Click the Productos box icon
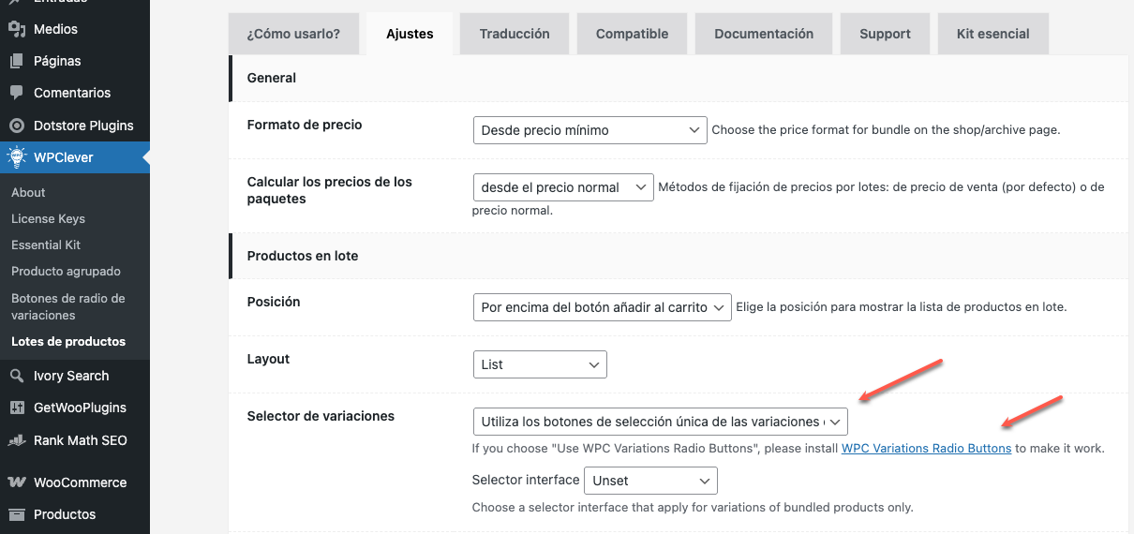The height and width of the screenshot is (534, 1134). click(x=17, y=514)
